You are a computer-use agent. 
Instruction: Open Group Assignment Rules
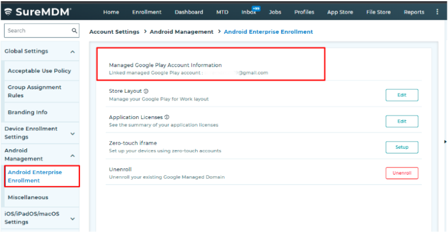[x=34, y=91]
